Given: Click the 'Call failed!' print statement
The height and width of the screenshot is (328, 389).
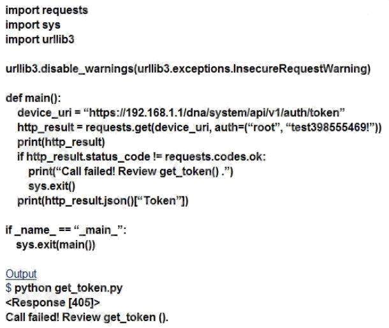Looking at the screenshot, I should pyautogui.click(x=131, y=171).
